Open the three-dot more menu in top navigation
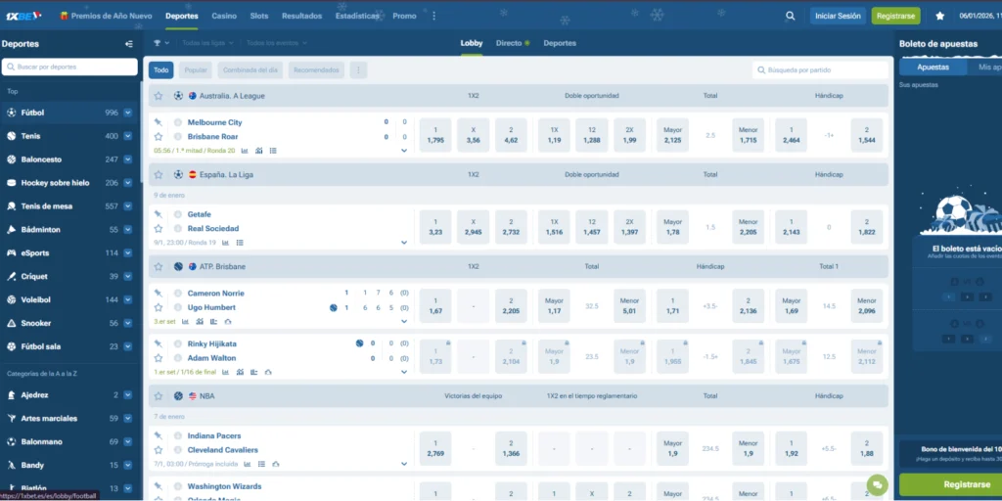Viewport: 1002px width, 501px height. (434, 16)
